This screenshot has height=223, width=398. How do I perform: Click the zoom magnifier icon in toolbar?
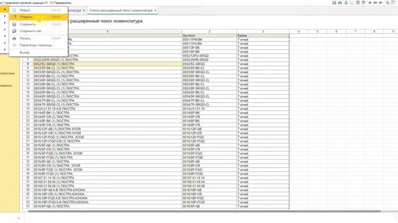click(x=387, y=2)
